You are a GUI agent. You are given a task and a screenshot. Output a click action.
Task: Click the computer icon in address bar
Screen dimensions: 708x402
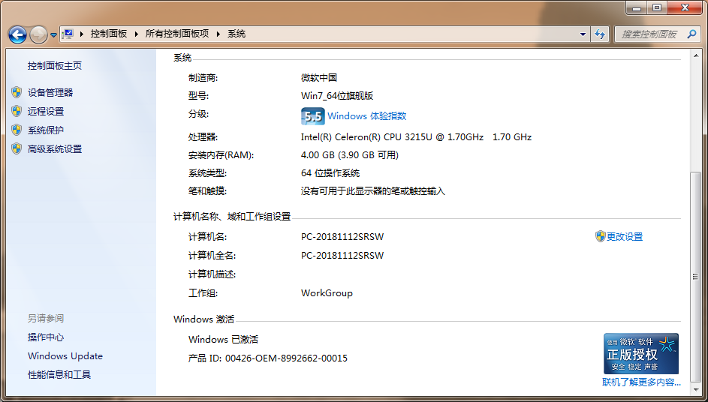(68, 34)
